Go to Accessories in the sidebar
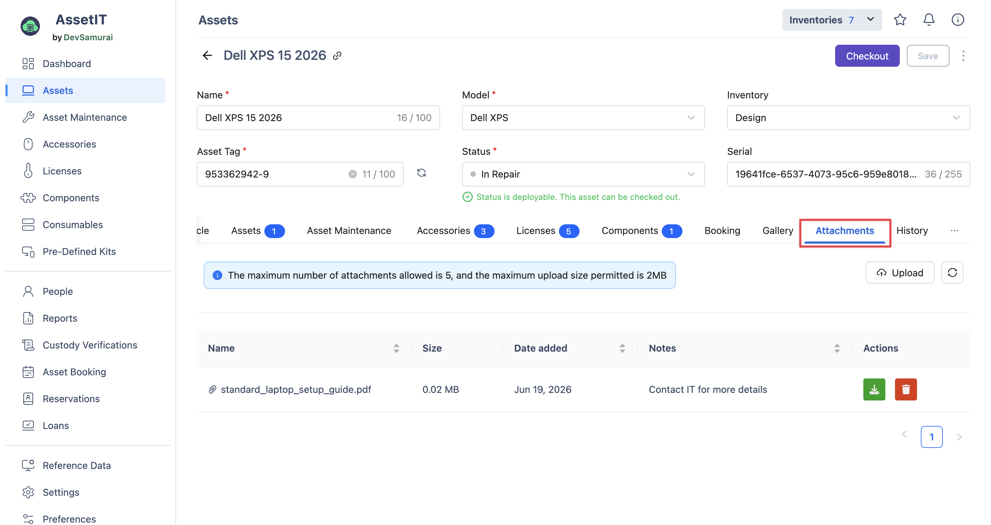Image resolution: width=991 pixels, height=525 pixels. (x=85, y=144)
